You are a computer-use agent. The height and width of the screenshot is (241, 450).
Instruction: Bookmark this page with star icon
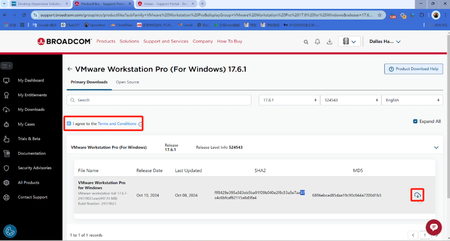[380, 15]
